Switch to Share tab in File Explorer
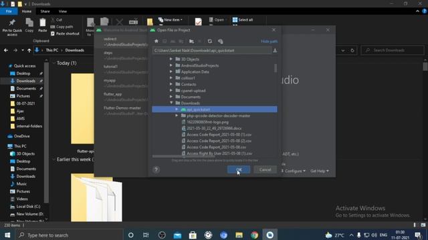Screen dimensions: 428x240 click(x=45, y=11)
